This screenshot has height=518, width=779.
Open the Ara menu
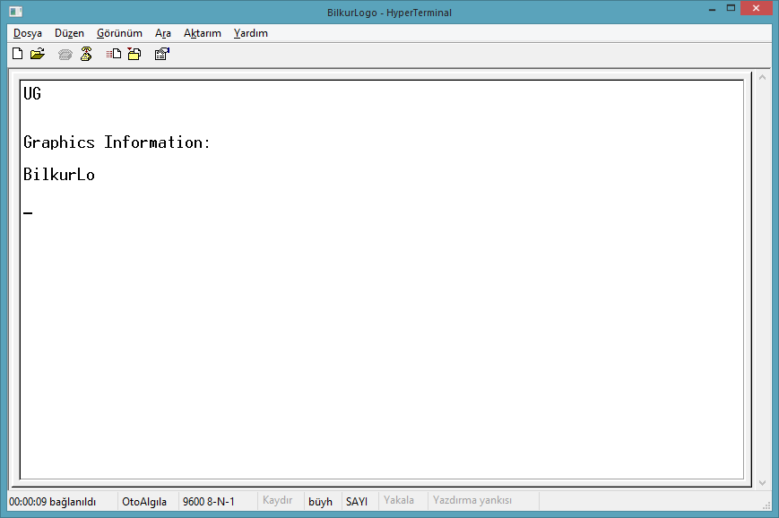tap(162, 33)
